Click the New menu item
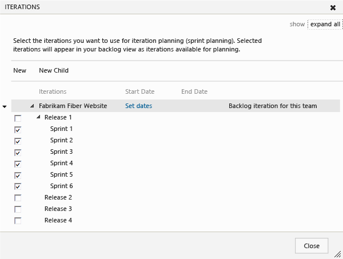This screenshot has width=343, height=259. click(20, 70)
